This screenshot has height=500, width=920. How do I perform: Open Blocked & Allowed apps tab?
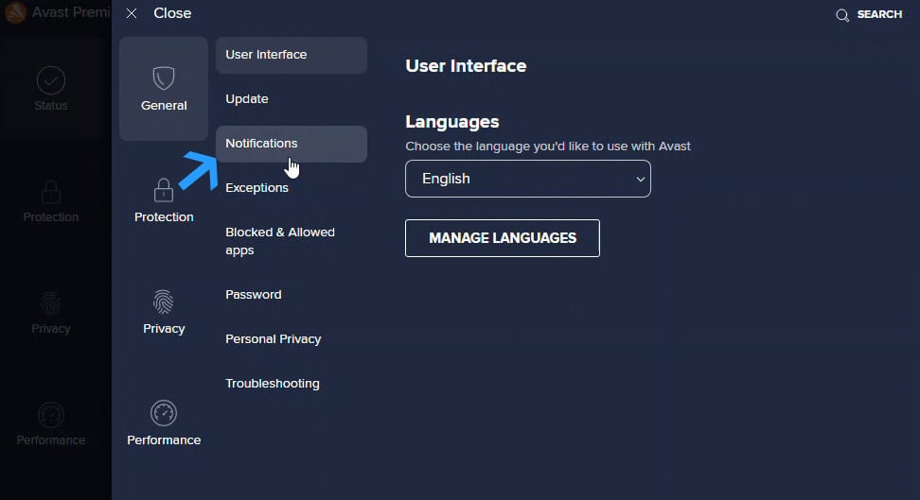[292, 241]
